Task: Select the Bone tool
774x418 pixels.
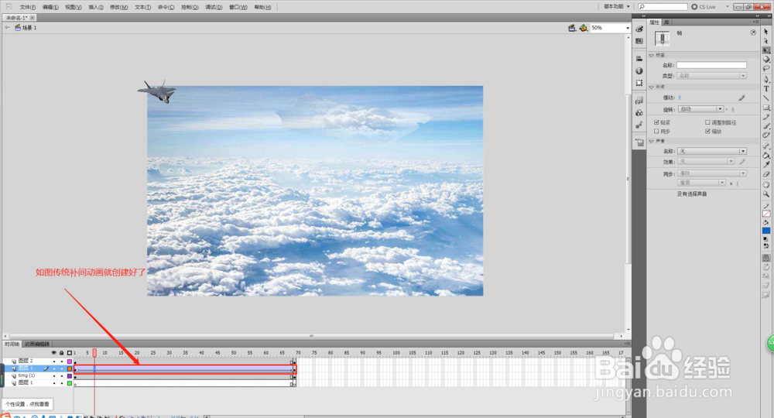Action: coord(766,146)
